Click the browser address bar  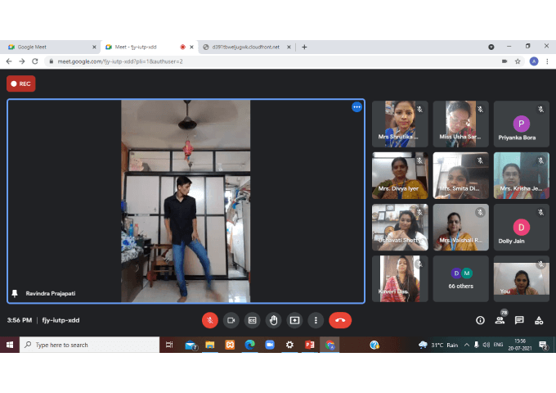pyautogui.click(x=245, y=61)
